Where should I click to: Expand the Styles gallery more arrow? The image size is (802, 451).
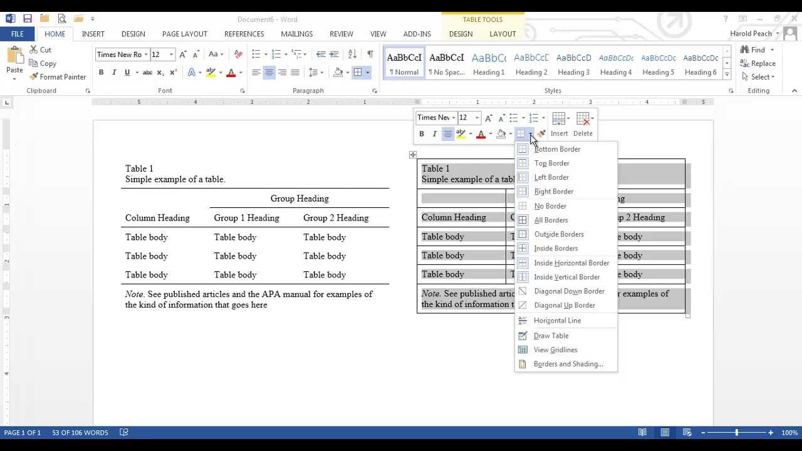[x=727, y=75]
